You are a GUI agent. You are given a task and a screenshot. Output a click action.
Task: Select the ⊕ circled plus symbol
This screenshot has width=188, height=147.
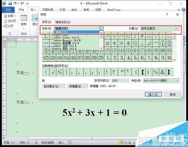tap(128, 43)
